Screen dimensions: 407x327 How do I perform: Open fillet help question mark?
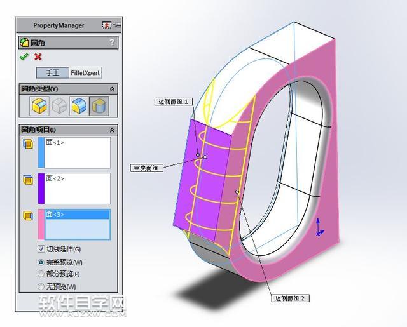(x=113, y=43)
